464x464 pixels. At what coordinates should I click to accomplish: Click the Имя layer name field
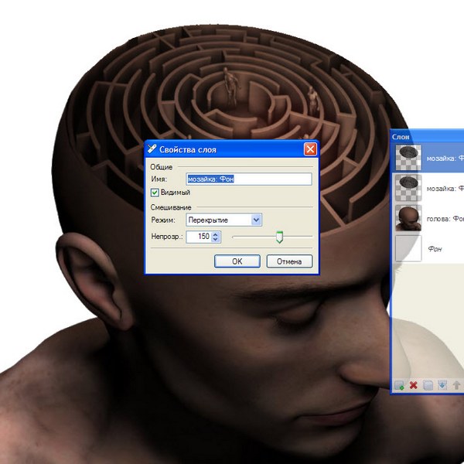tap(249, 179)
